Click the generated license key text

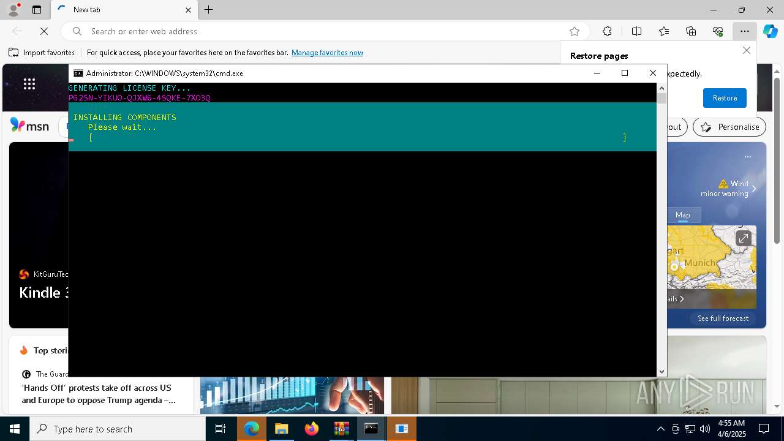point(140,98)
